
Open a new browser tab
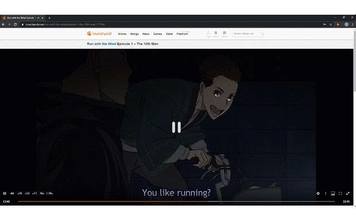(x=50, y=18)
